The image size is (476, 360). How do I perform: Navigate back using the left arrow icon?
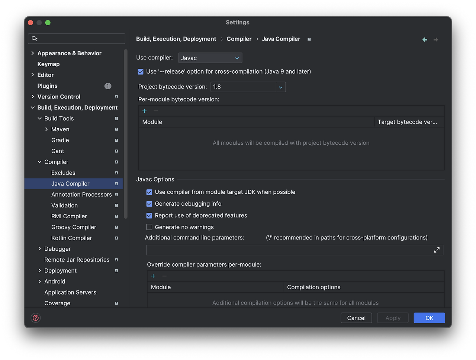coord(425,39)
